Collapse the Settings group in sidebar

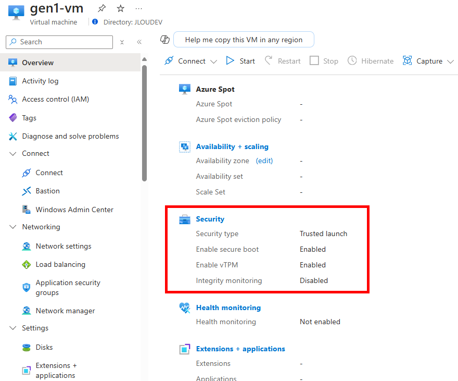tap(13, 328)
